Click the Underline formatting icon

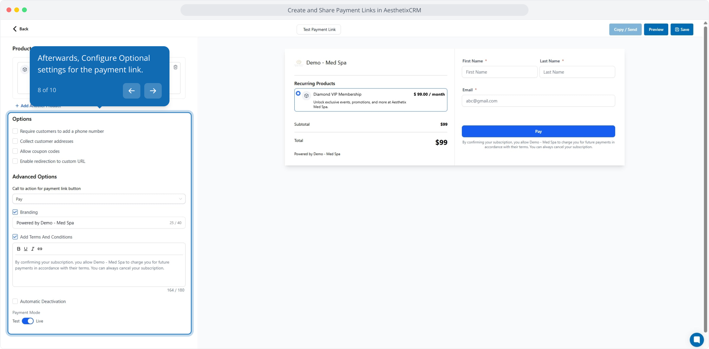(26, 249)
